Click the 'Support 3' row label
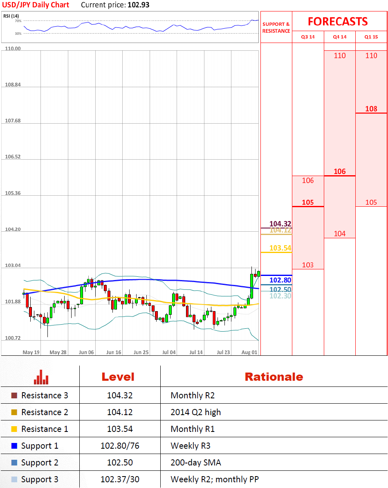 pyautogui.click(x=40, y=479)
